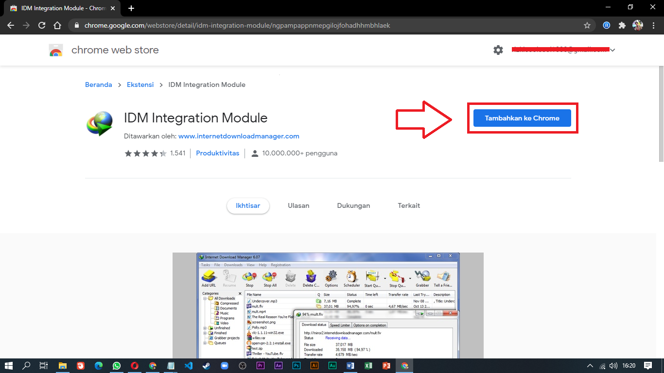Image resolution: width=664 pixels, height=373 pixels.
Task: Open After Effects from taskbar
Action: tap(279, 366)
